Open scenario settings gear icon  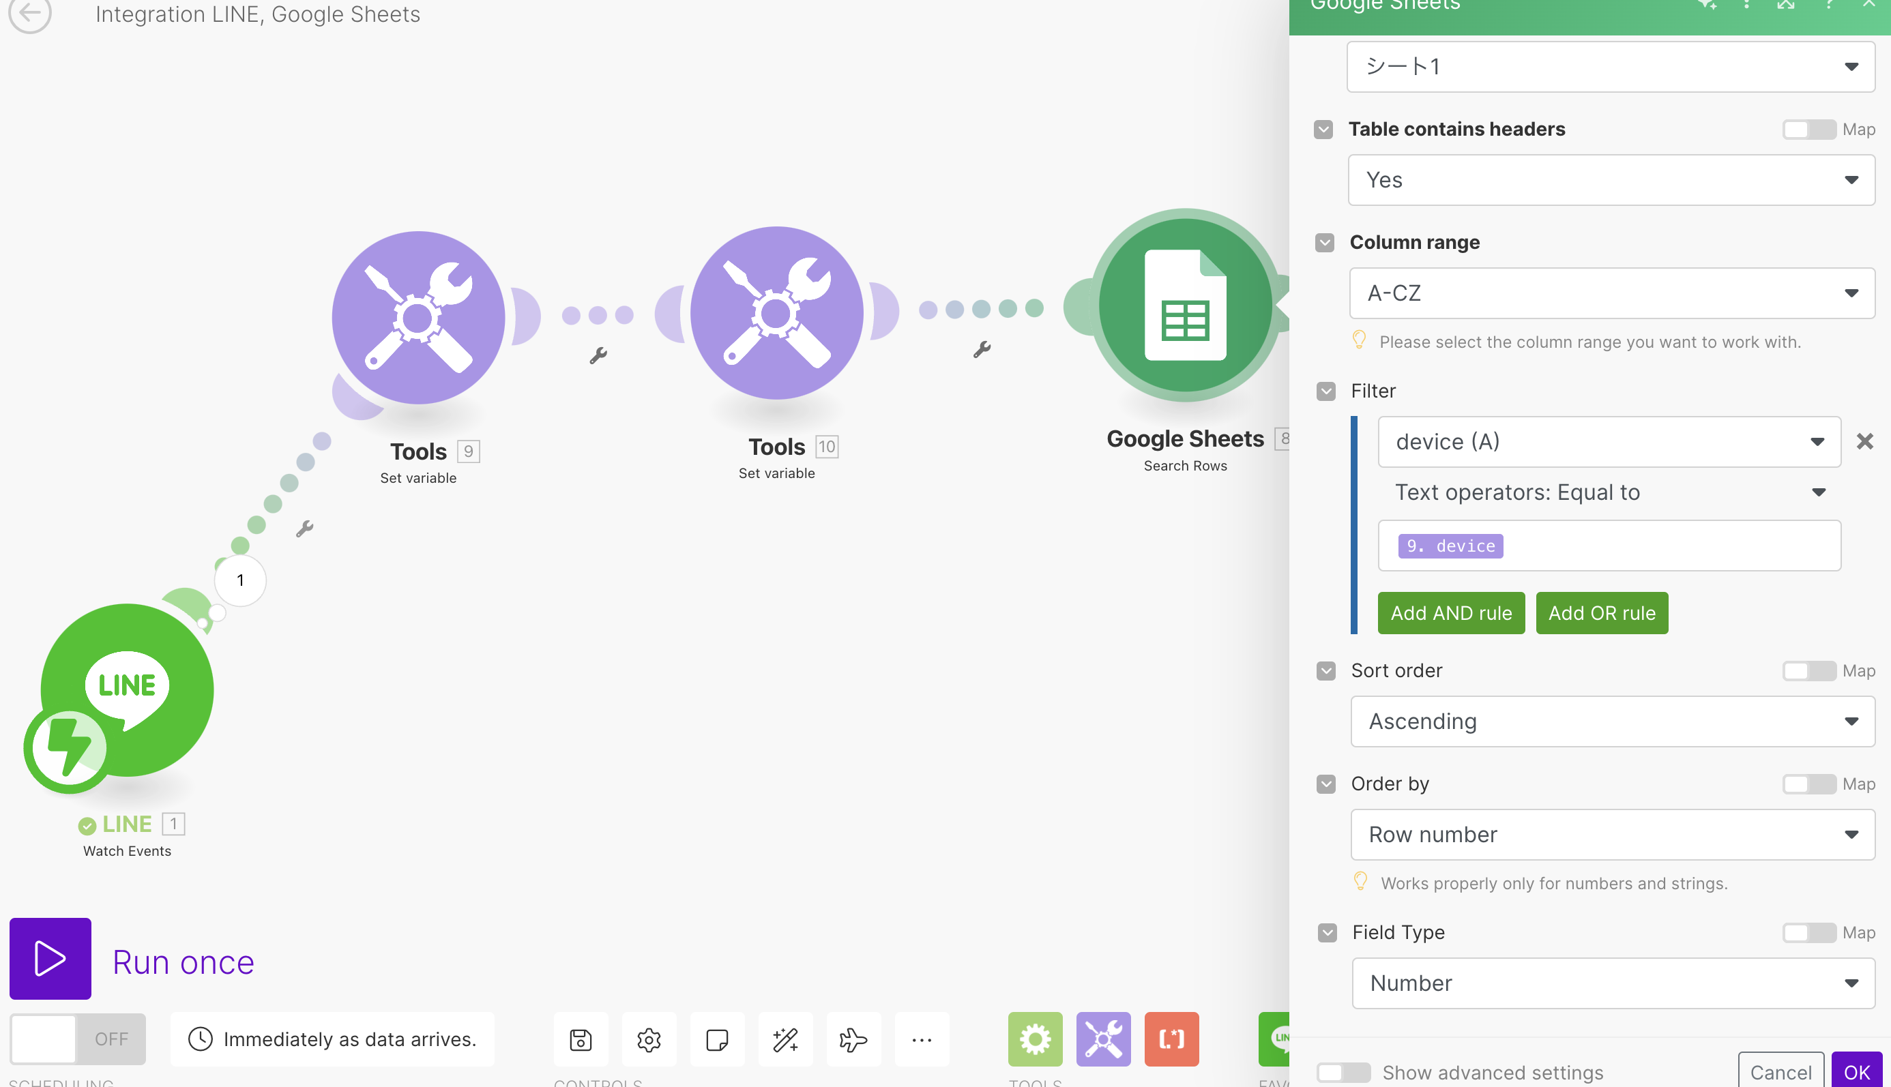tap(648, 1039)
